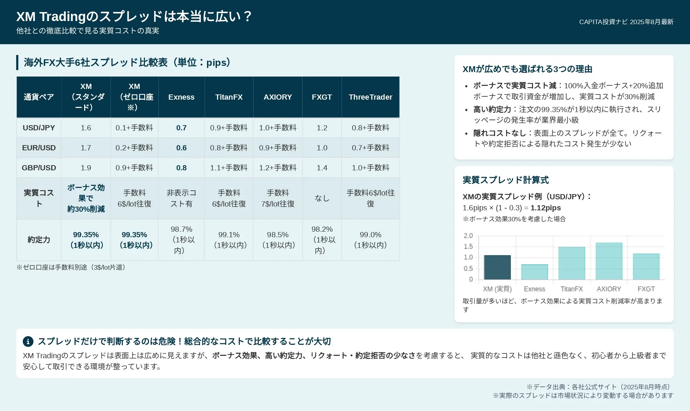This screenshot has width=690, height=411.
Task: Click the Exness GBP/USD value 0.8
Action: click(x=181, y=168)
